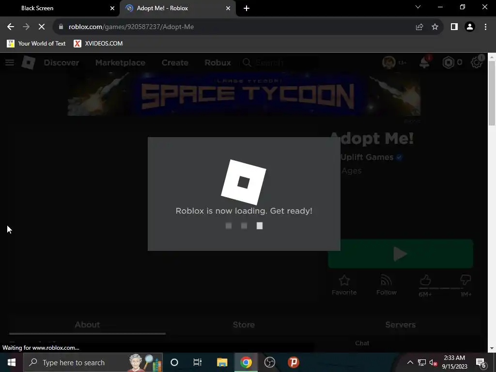Open the clock and date flyout
The image size is (496, 372).
click(454, 362)
